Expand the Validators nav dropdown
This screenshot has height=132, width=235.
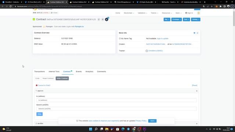pyautogui.click(x=142, y=13)
